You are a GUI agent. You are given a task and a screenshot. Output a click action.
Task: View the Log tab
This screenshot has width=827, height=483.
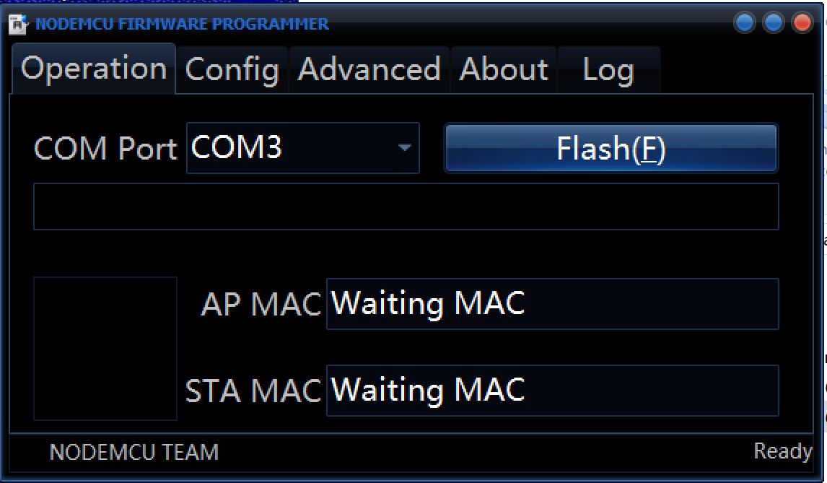608,70
